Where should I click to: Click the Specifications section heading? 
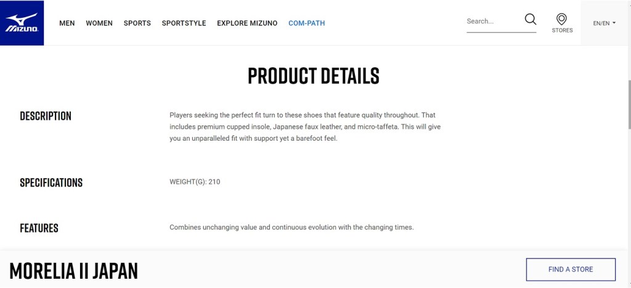(51, 183)
